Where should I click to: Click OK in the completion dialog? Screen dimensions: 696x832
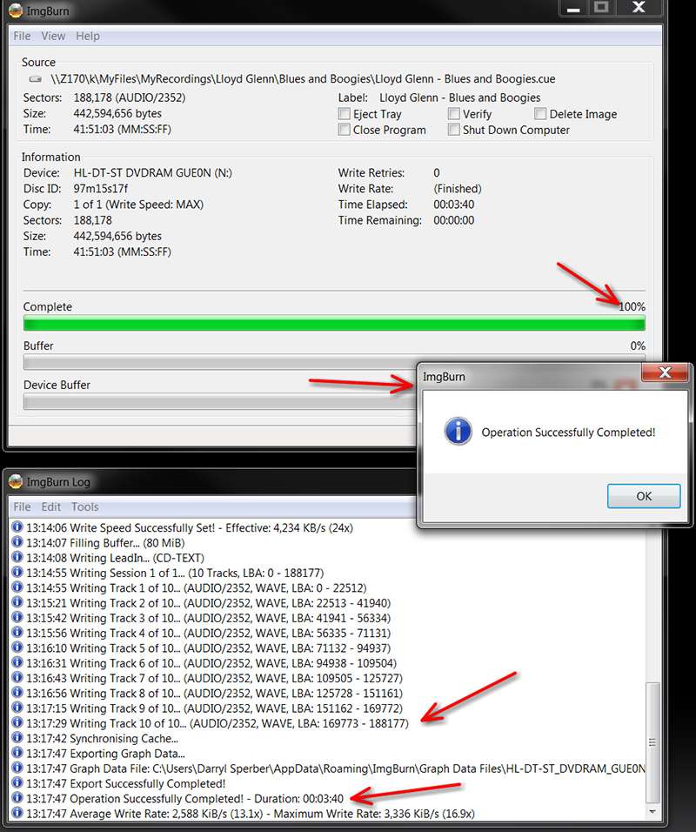click(644, 496)
